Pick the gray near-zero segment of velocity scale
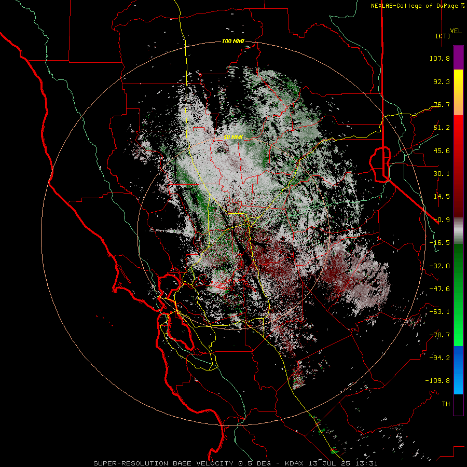The height and width of the screenshot is (467, 467). click(458, 231)
